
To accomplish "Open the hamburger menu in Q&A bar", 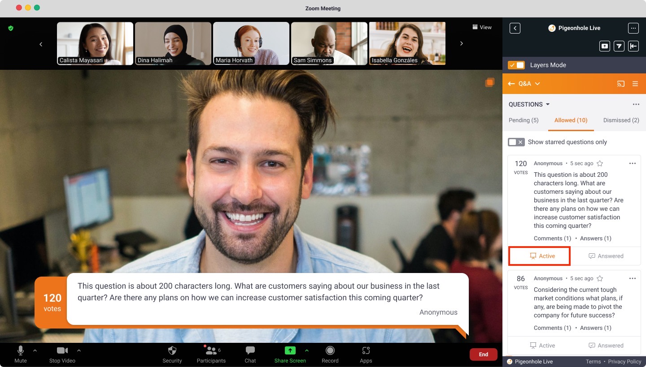I will coord(635,84).
